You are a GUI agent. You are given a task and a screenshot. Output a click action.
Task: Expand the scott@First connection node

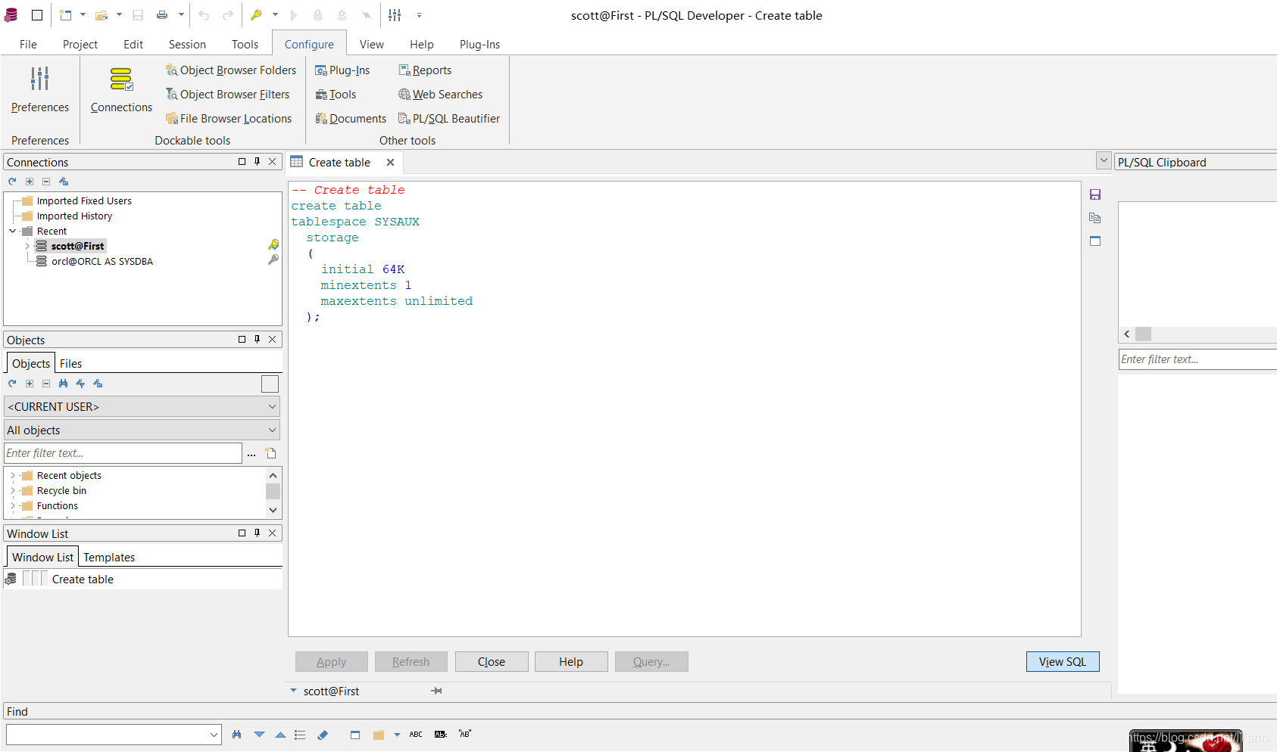27,246
